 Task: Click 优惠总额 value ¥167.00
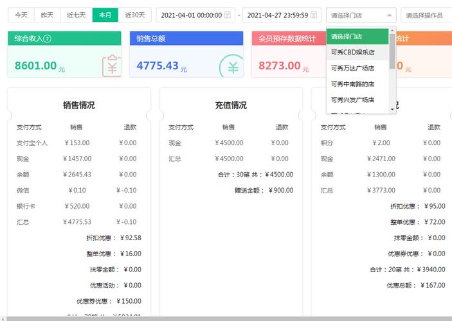pyautogui.click(x=433, y=285)
